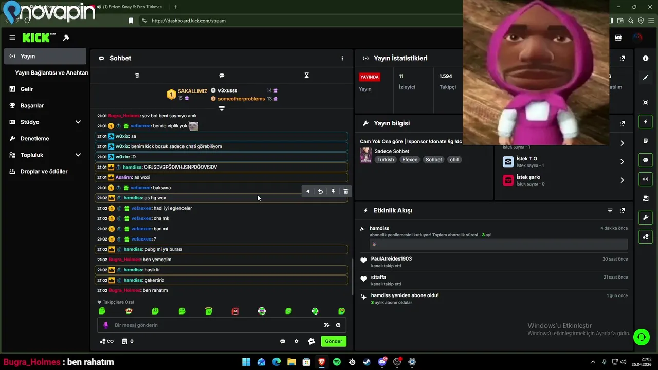
Task: Click sttaffa in the activity feed
Action: pyautogui.click(x=378, y=277)
